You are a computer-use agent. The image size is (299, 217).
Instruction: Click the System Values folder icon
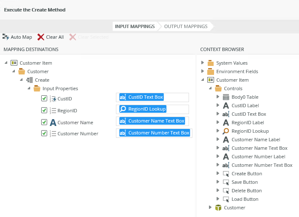[210, 63]
